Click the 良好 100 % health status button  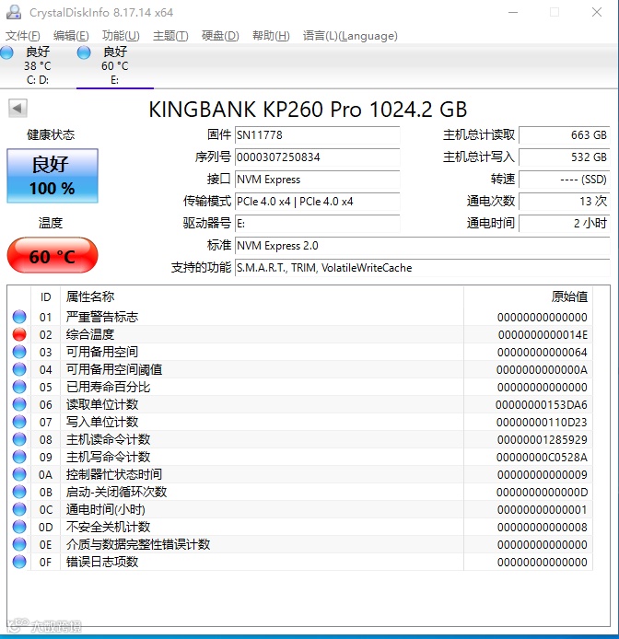53,176
